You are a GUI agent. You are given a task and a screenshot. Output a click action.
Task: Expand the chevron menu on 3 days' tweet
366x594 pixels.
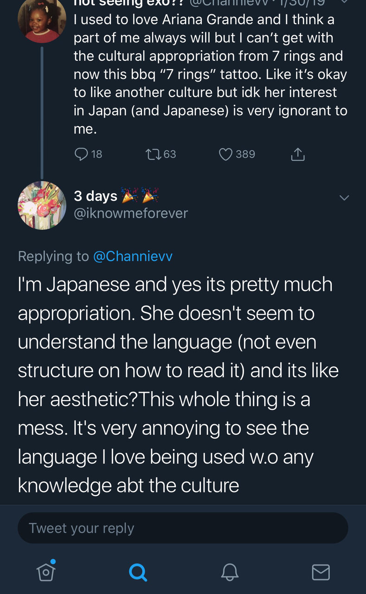coord(344,198)
